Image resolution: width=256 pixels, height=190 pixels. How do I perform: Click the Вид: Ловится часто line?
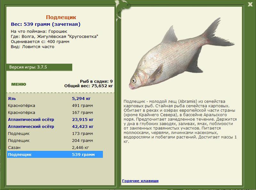pos(33,47)
